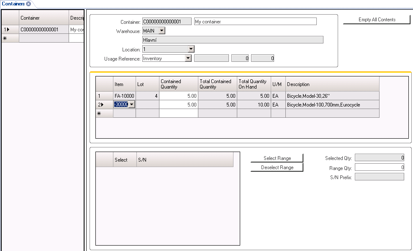Select the FA-10000 item cell
Screen dimensions: 413x251
click(125, 96)
